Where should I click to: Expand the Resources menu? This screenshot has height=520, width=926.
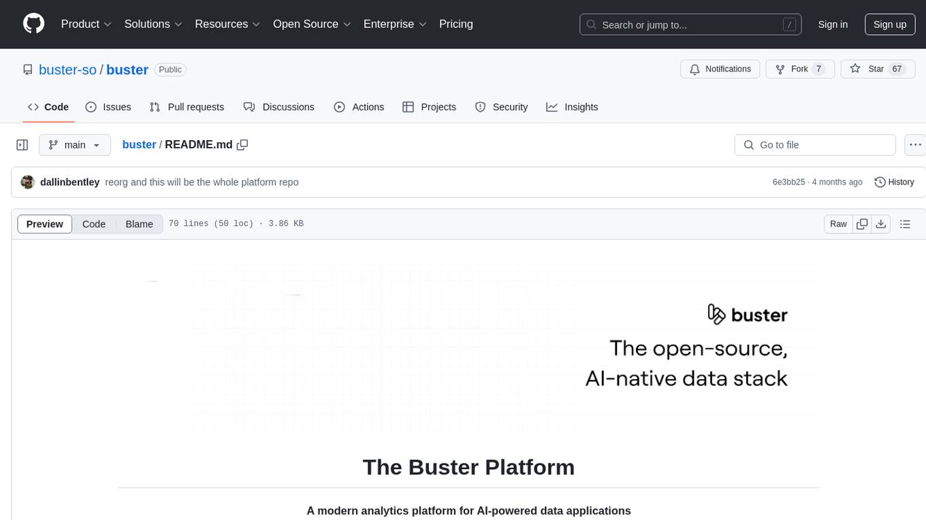click(x=228, y=24)
